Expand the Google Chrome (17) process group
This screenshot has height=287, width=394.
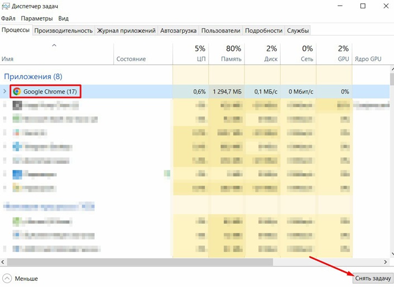pyautogui.click(x=5, y=91)
